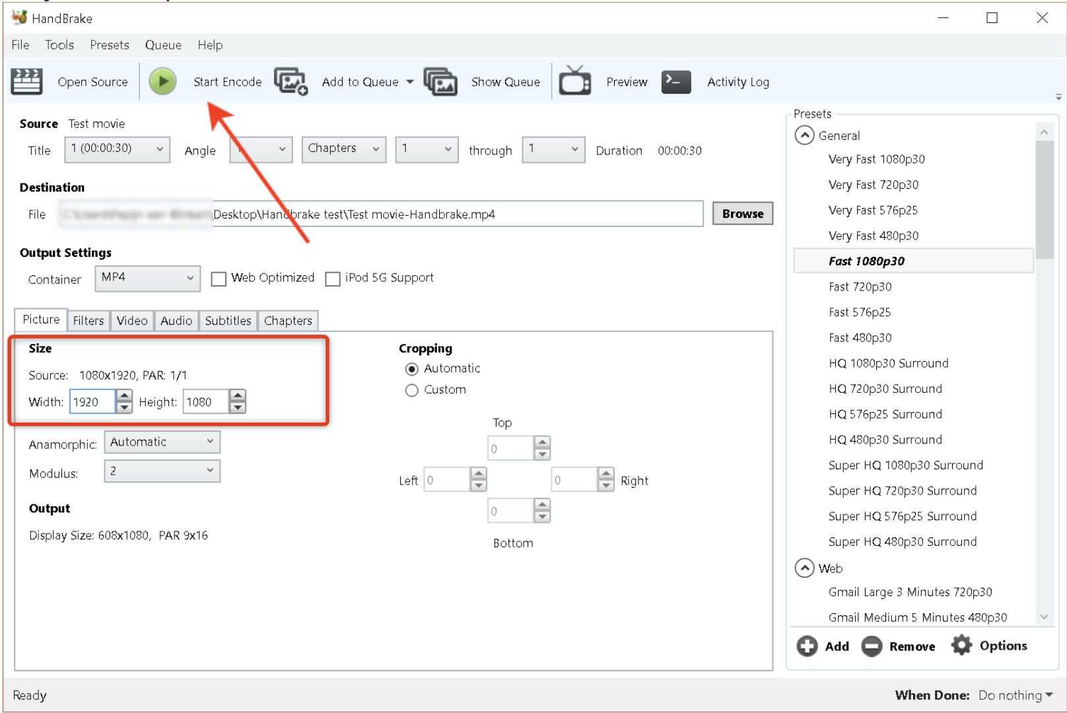Click the Preview television icon
The height and width of the screenshot is (713, 1067).
(575, 81)
